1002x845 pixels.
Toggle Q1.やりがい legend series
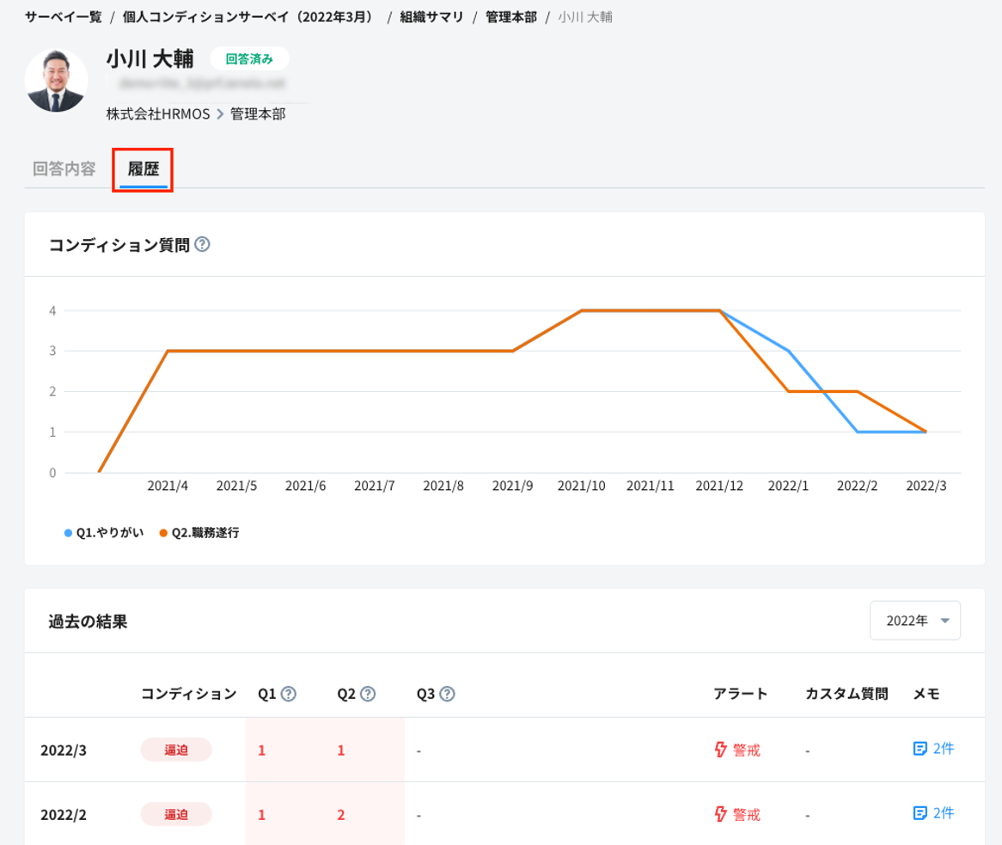pos(104,533)
